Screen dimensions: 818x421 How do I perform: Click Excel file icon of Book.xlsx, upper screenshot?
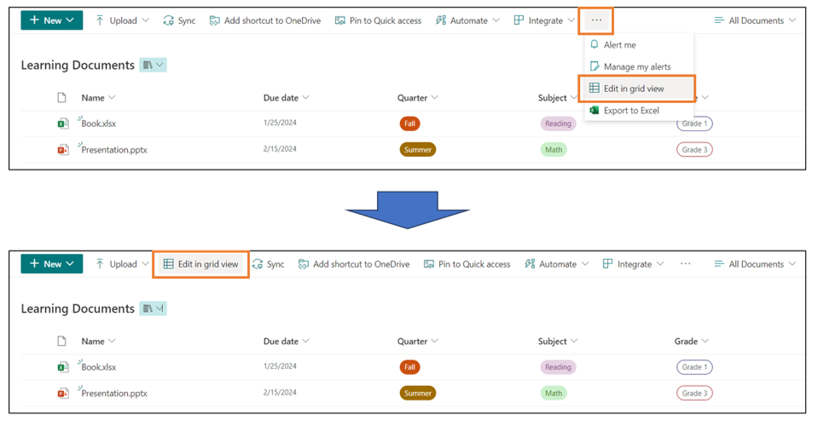click(62, 124)
